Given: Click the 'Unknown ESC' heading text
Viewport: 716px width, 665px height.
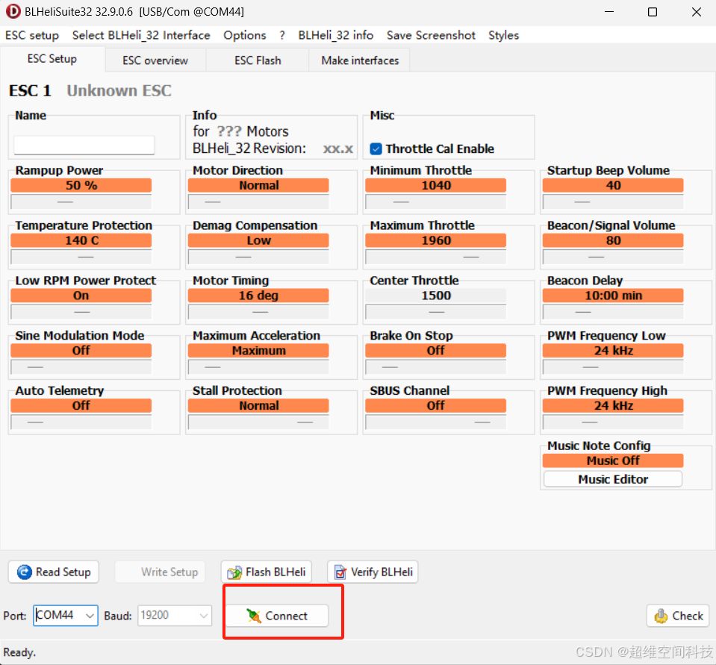Looking at the screenshot, I should click(x=119, y=90).
